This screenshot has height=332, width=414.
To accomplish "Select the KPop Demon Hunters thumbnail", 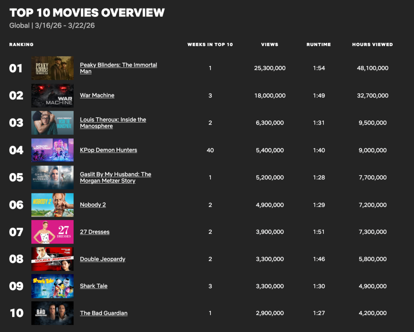I will click(53, 150).
